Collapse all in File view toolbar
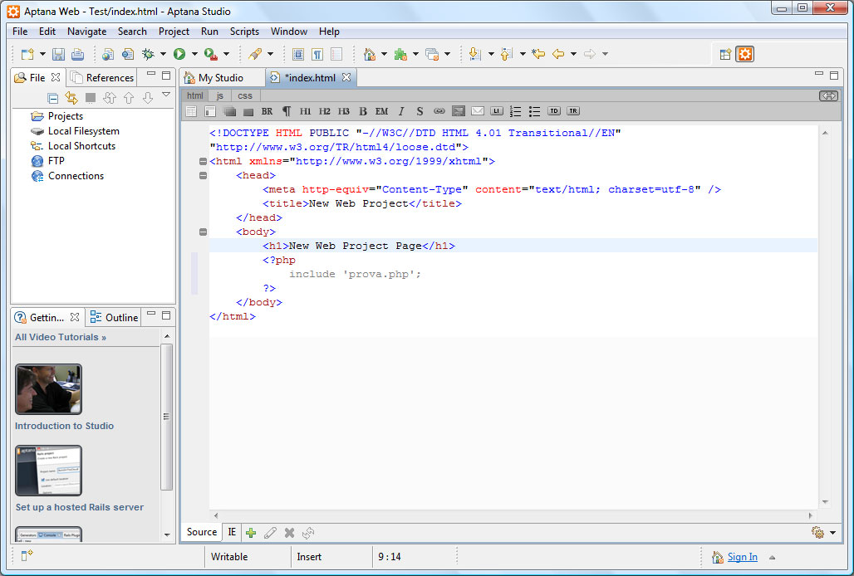 [53, 99]
